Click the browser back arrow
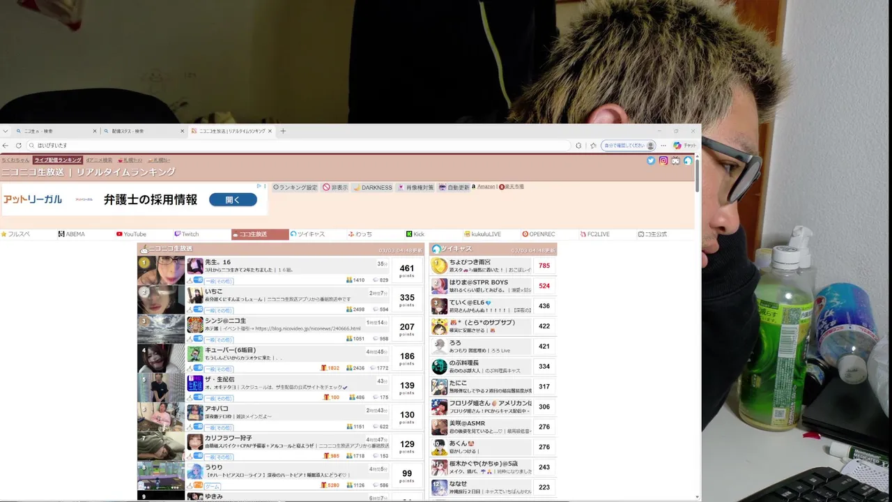The width and height of the screenshot is (892, 502). [6, 146]
